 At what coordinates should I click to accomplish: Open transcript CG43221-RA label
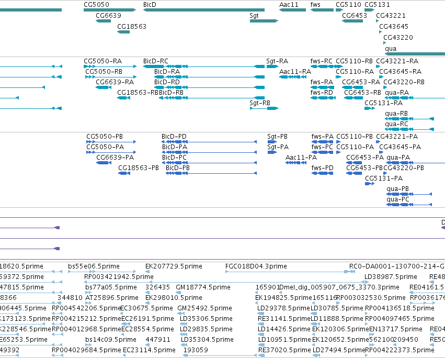pos(397,61)
